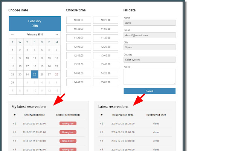
Task: Select 2016-02-26 18:20:00 in Latest reservations
Action: (x=123, y=123)
